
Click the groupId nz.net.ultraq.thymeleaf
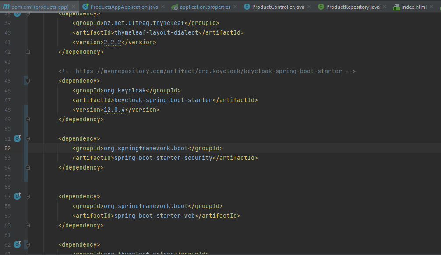144,23
